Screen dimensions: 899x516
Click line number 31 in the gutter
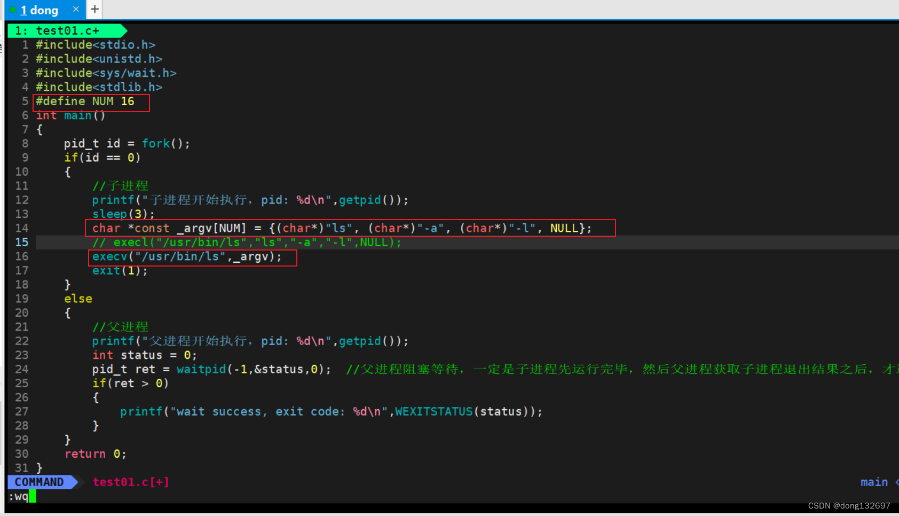[21, 468]
